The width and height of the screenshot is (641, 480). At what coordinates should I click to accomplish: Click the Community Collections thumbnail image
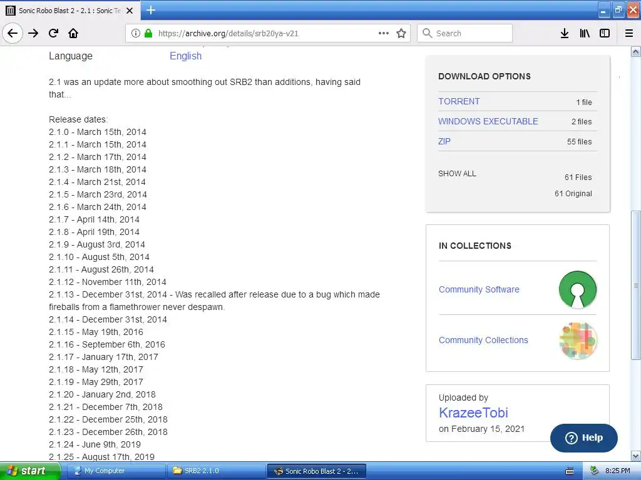578,341
